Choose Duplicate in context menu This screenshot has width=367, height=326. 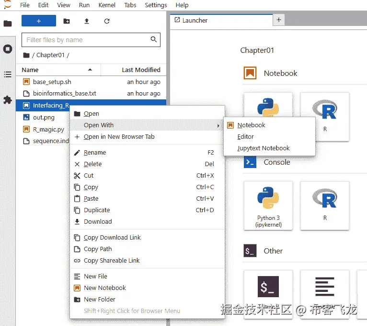[147, 210]
